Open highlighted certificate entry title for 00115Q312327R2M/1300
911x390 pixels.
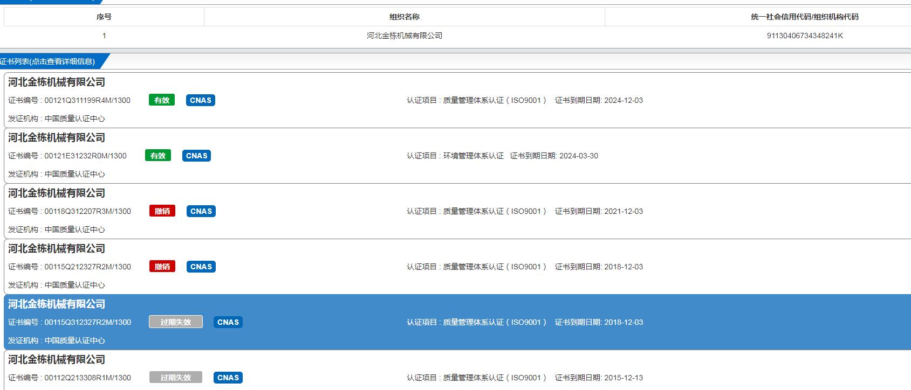pyautogui.click(x=57, y=304)
